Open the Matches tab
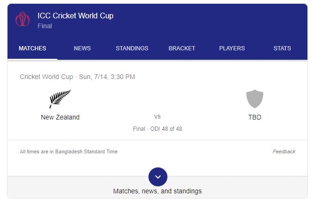The width and height of the screenshot is (314, 199). click(x=32, y=48)
